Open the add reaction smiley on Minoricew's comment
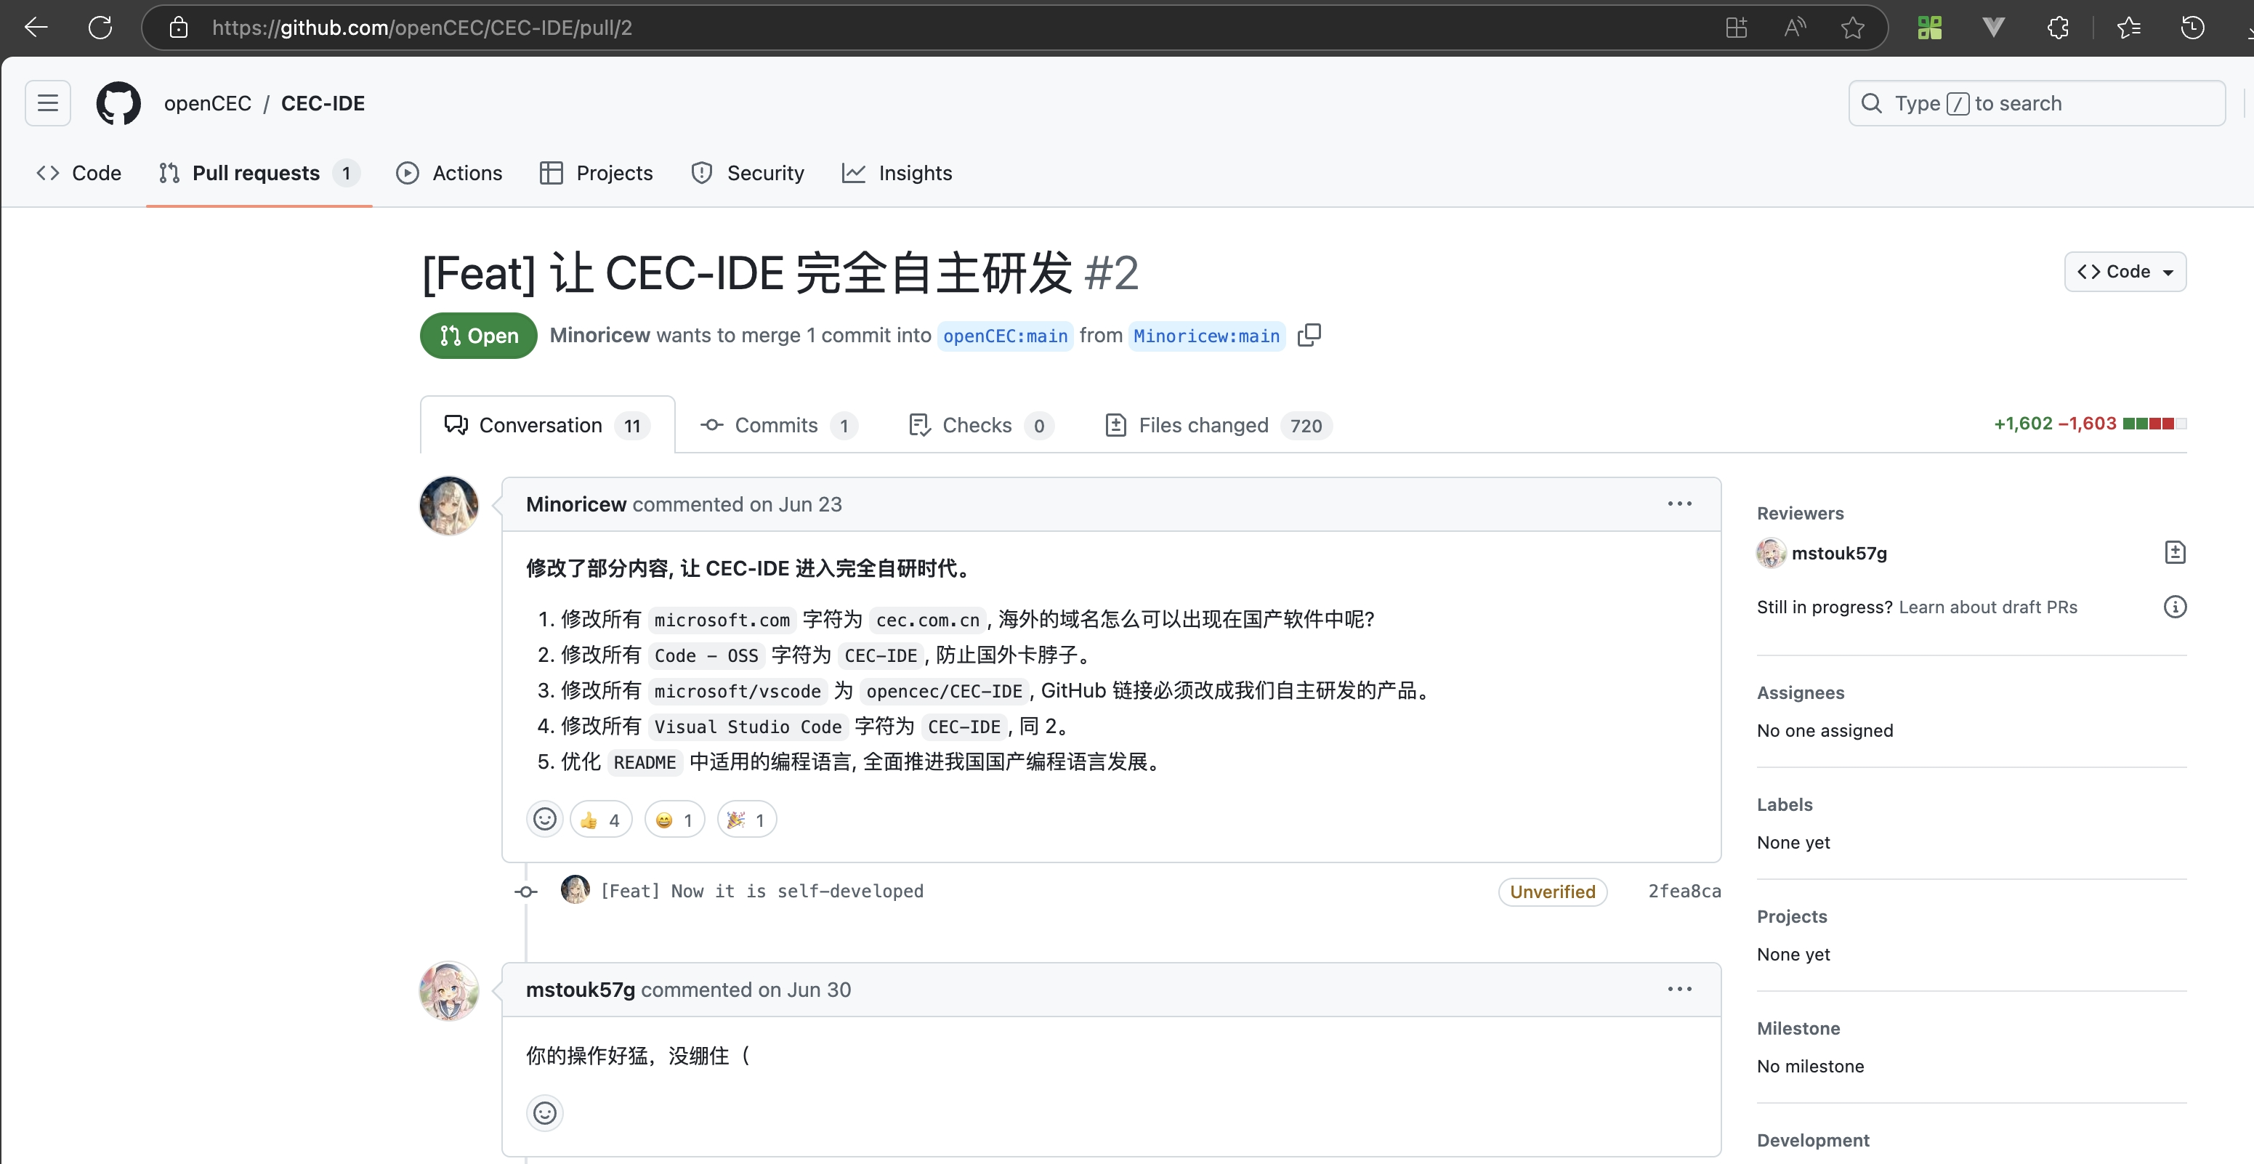 544,819
